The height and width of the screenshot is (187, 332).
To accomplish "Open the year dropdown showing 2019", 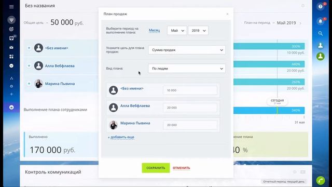I will [x=198, y=31].
